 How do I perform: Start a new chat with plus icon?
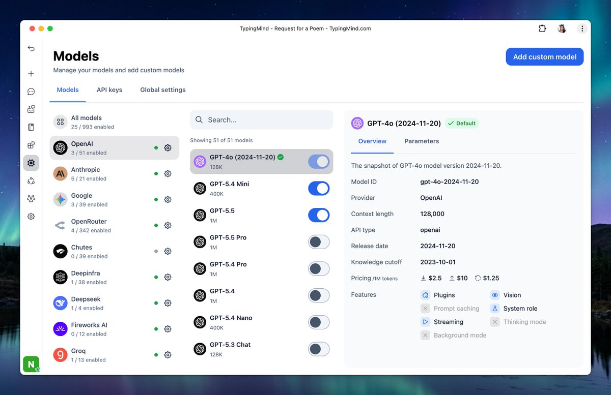31,74
